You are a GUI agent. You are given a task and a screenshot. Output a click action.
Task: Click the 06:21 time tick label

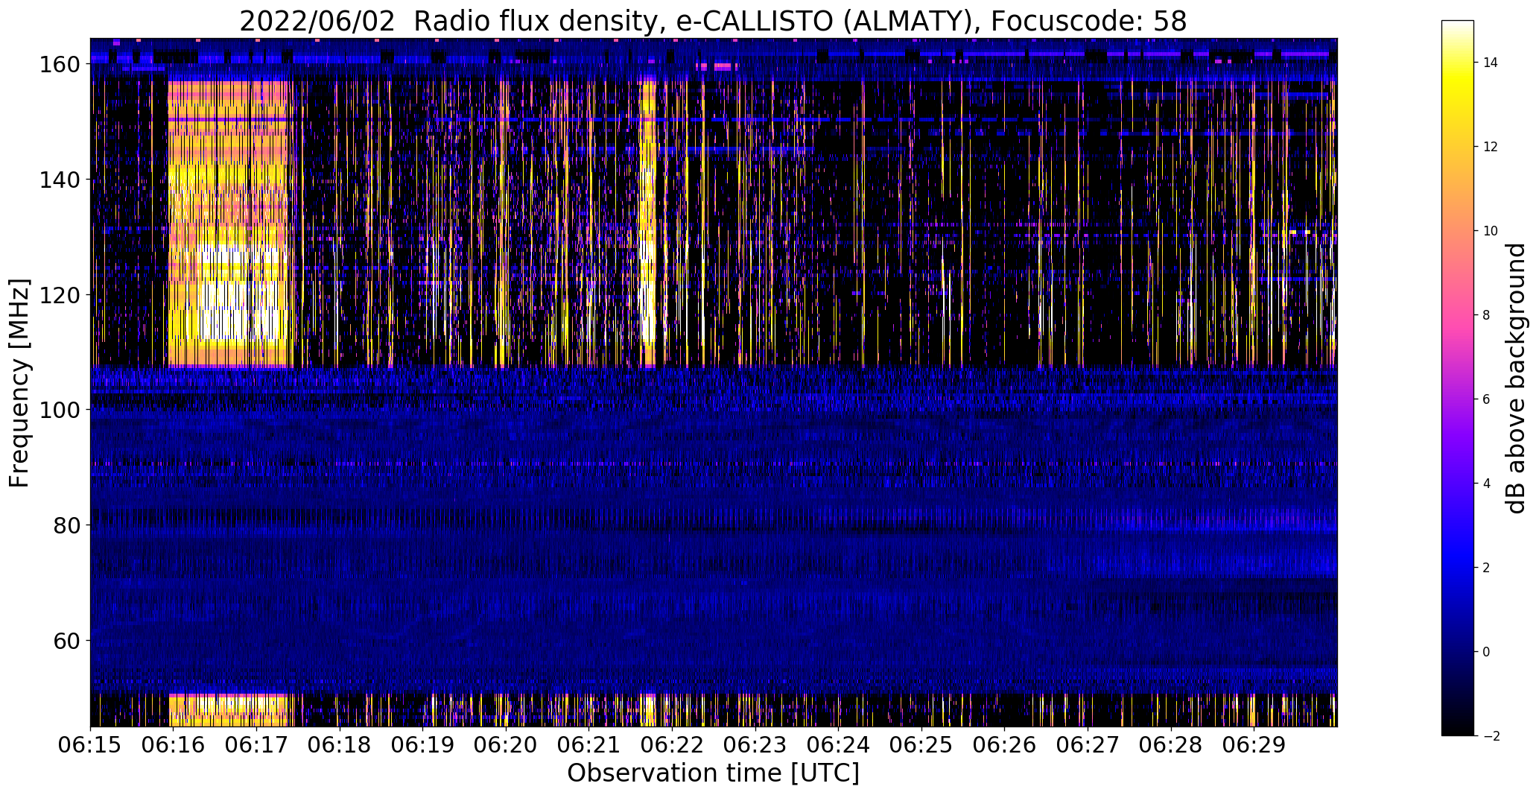pos(589,745)
